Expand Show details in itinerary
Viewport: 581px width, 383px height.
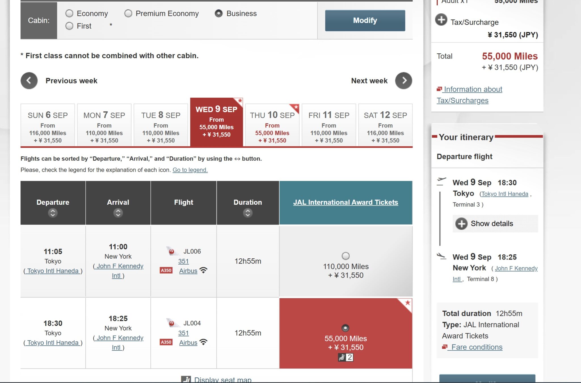495,224
